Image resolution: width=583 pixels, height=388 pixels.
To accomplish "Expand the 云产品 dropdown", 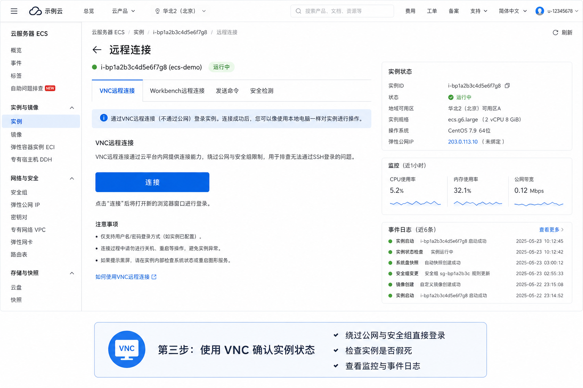I will (123, 11).
